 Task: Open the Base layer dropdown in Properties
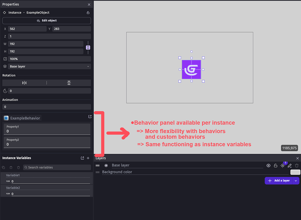point(49,66)
